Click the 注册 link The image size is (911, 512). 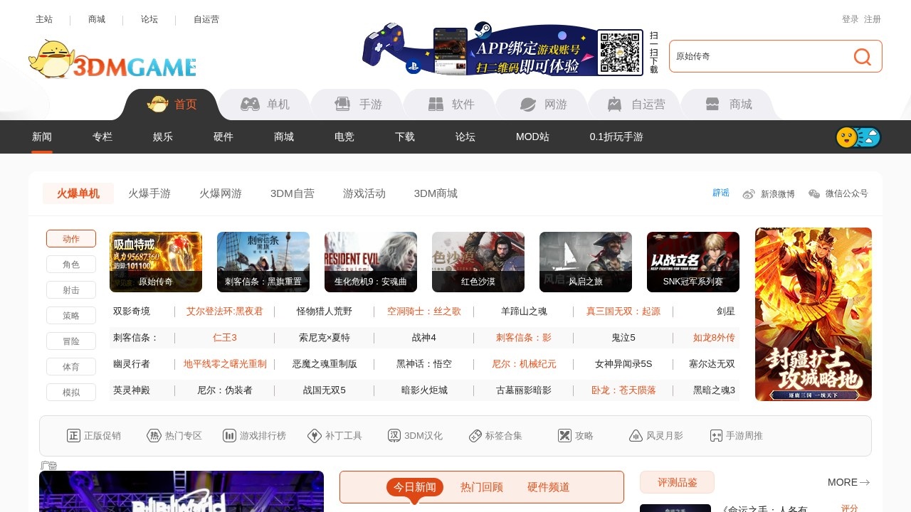pyautogui.click(x=873, y=19)
